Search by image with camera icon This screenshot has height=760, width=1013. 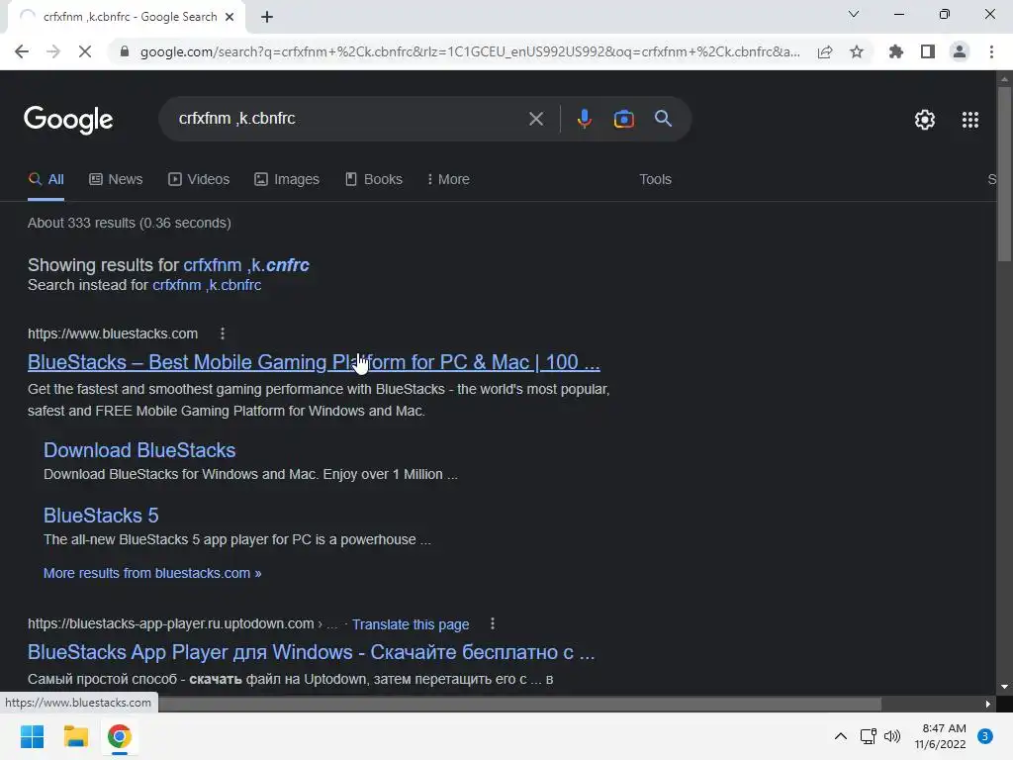pyautogui.click(x=623, y=119)
